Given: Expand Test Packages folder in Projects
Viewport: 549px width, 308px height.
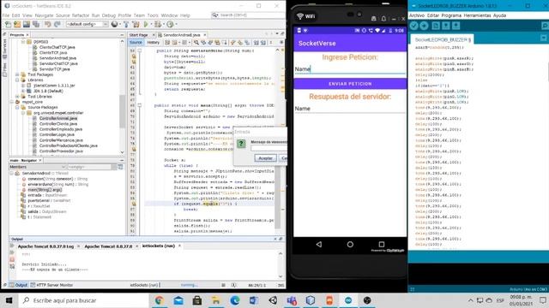Looking at the screenshot, I should [17, 74].
